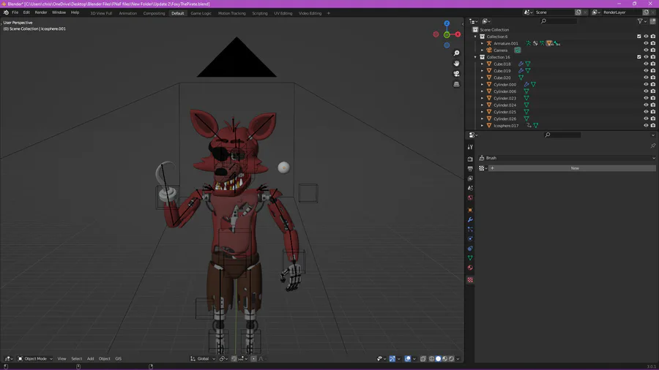Pin the properties editor context
659x370 pixels.
[x=652, y=146]
